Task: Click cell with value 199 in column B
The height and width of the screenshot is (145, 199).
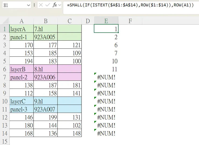Action: 45,117
